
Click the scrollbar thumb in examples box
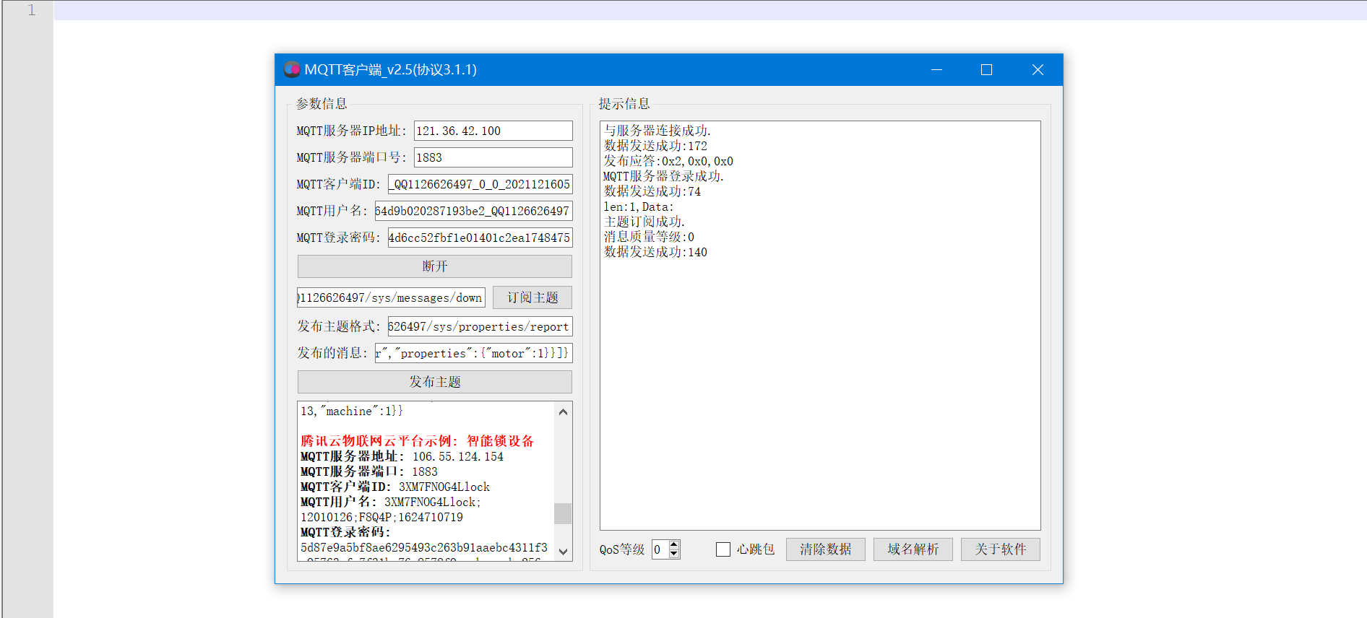coord(563,513)
